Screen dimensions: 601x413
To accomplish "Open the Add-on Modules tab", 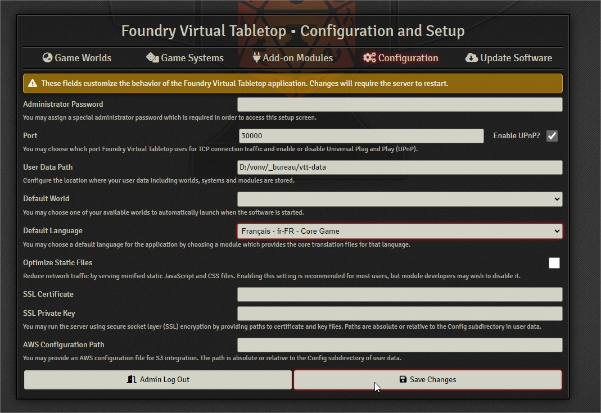I will [293, 58].
